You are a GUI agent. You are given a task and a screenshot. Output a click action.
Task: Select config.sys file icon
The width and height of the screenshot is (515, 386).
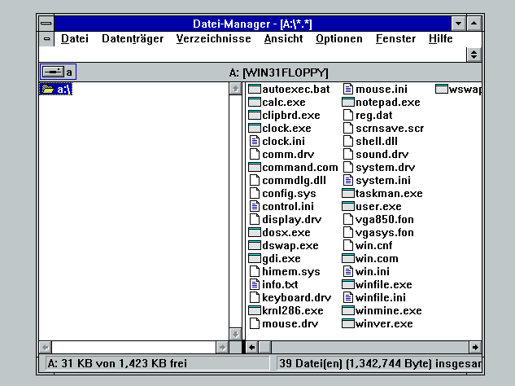coord(255,193)
